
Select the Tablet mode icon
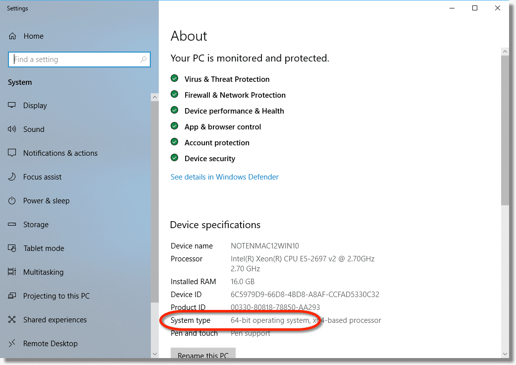pos(12,248)
